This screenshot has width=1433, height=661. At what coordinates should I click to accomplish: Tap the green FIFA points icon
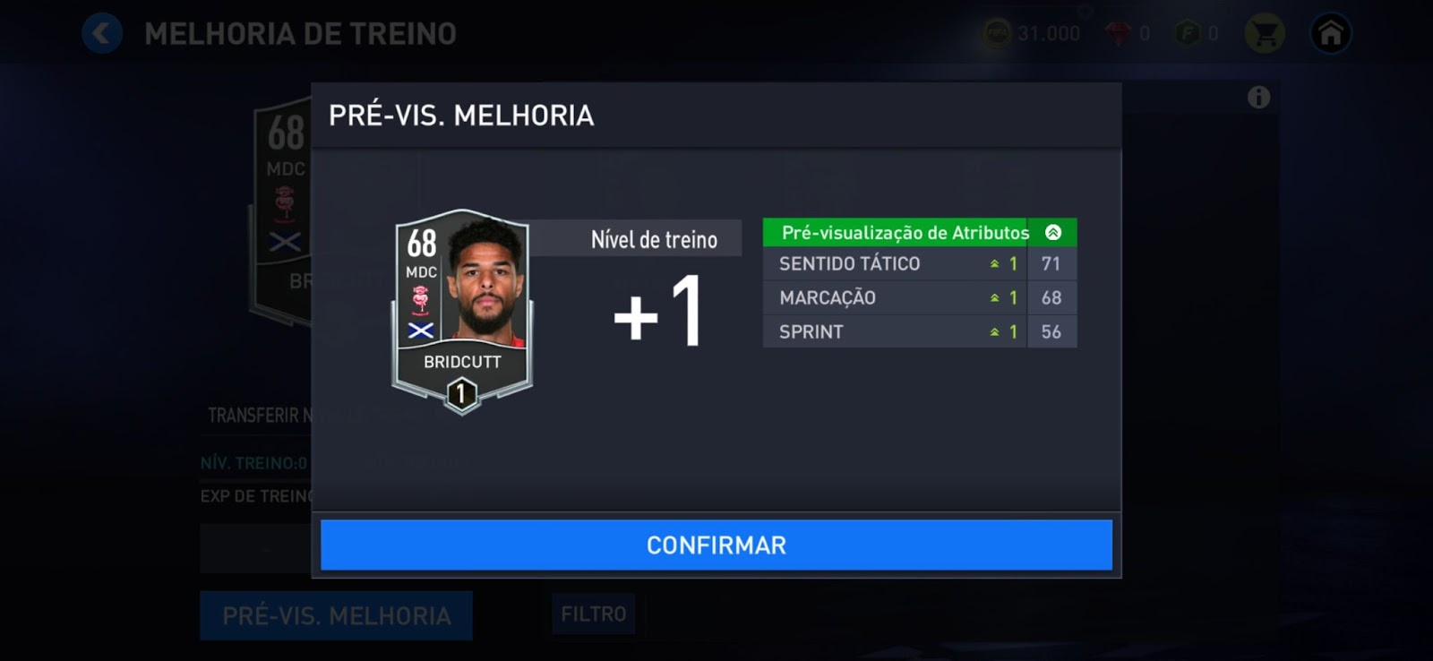pos(1188,34)
